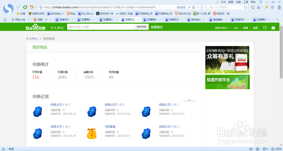Image resolution: width=283 pixels, height=151 pixels.
Task: Open the 文件 menu
Action: point(223,2)
